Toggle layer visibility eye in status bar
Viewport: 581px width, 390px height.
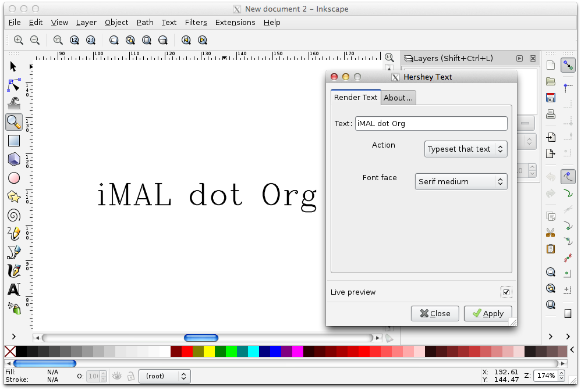pos(116,376)
